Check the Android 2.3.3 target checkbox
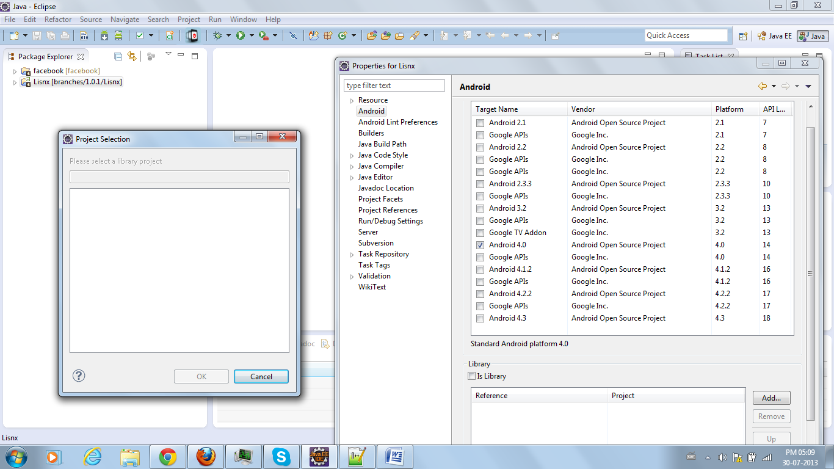The height and width of the screenshot is (469, 834). [480, 184]
